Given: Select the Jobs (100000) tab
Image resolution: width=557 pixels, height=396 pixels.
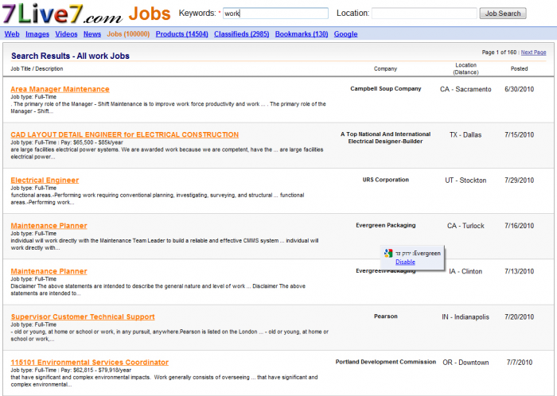Looking at the screenshot, I should (128, 34).
